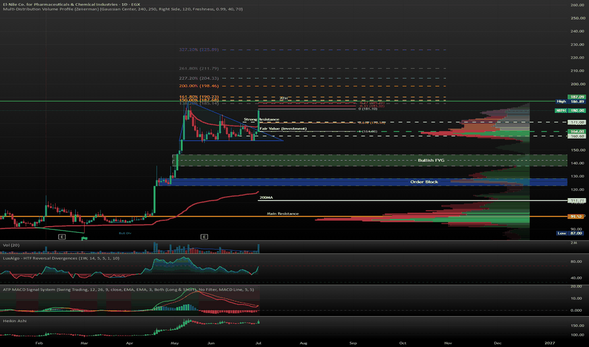This screenshot has width=589, height=347.
Task: Click the 20.00 MACD scale label
Action: click(x=576, y=286)
